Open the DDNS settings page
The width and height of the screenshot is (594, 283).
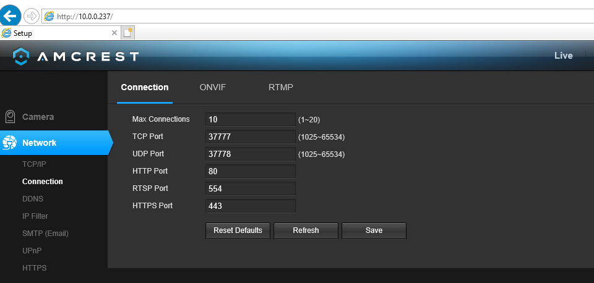pos(33,199)
